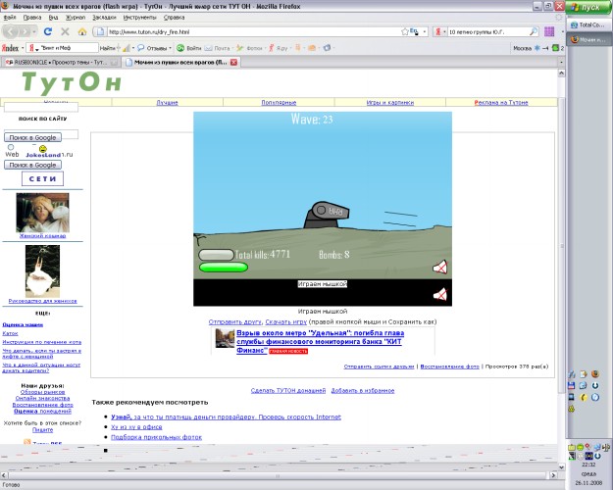Screen dimensions: 613x490
Task: Expand the Yandex logo dropdown arrow
Action: click(23, 48)
